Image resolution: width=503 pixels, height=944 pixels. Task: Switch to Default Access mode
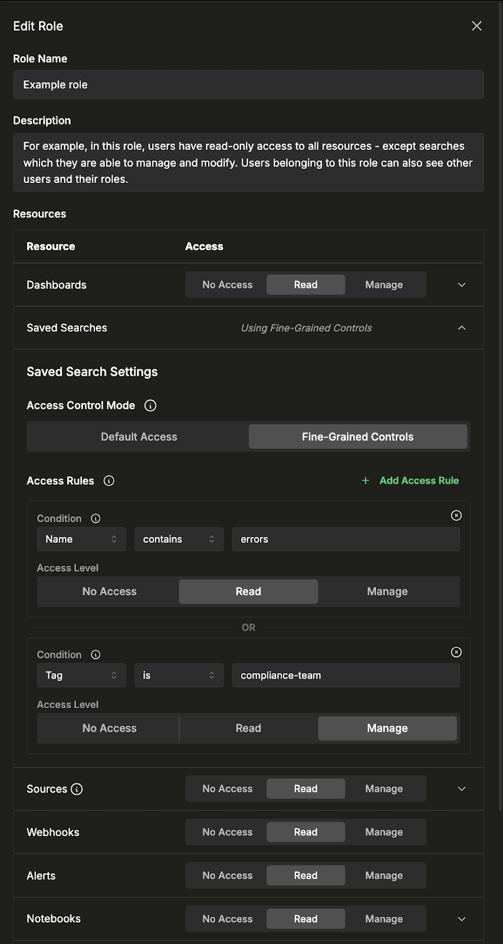pyautogui.click(x=139, y=437)
